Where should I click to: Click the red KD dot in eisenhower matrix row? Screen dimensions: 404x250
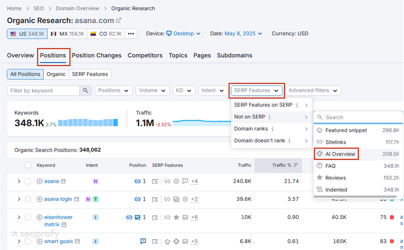pyautogui.click(x=392, y=217)
